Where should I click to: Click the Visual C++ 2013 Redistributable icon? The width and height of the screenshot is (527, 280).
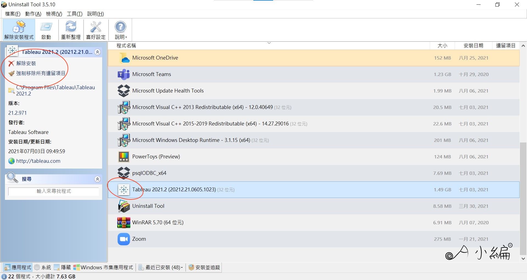tap(124, 107)
